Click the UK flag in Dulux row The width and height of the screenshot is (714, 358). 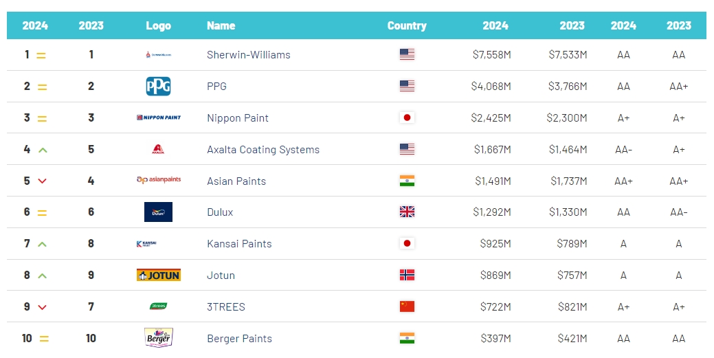pyautogui.click(x=407, y=212)
